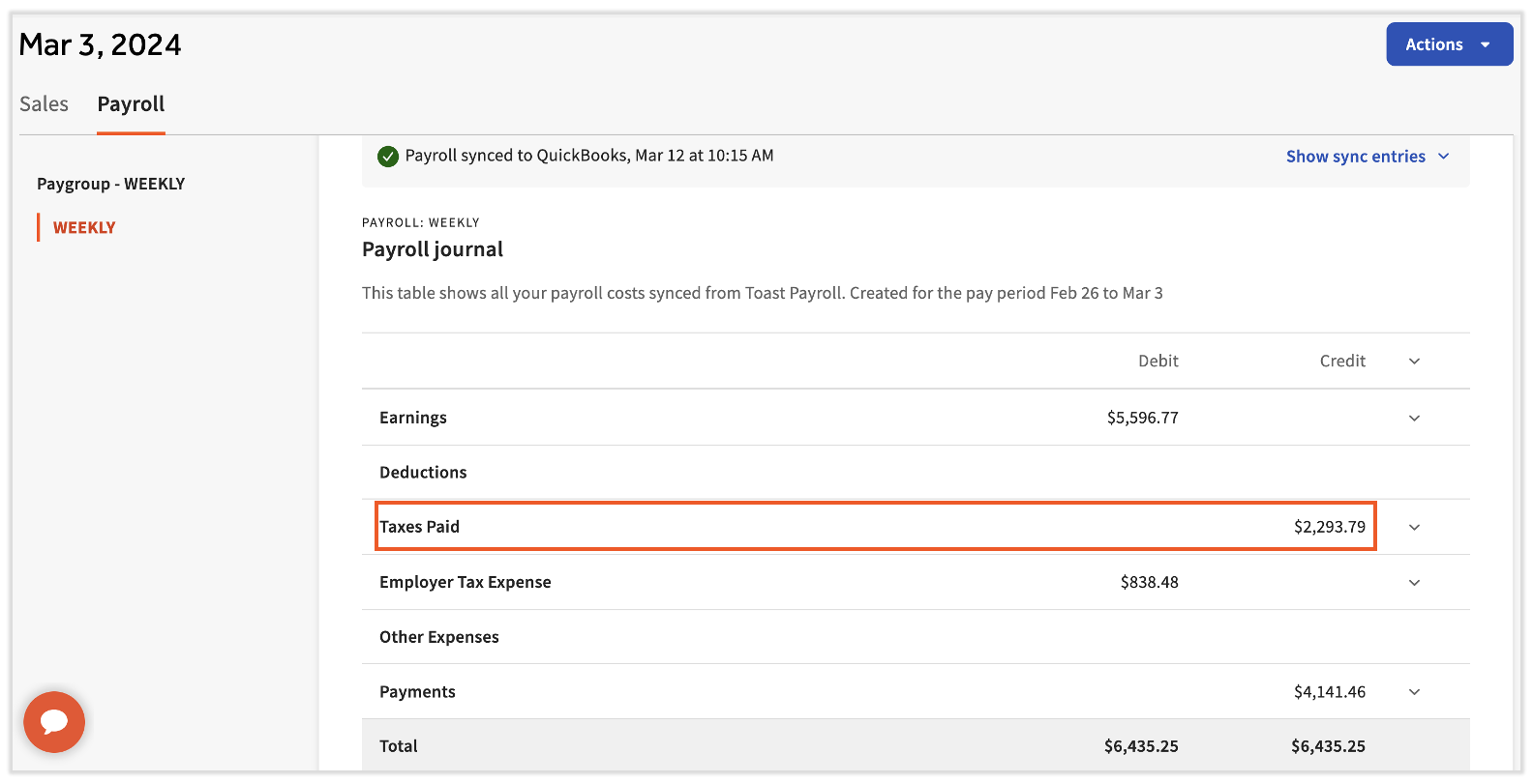Click the Payroll journal heading
Viewport: 1533px width, 783px height.
pyautogui.click(x=433, y=249)
